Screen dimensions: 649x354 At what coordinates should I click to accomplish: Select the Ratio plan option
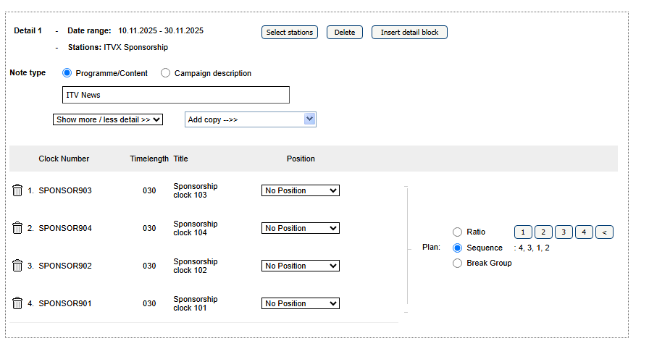[x=457, y=232]
